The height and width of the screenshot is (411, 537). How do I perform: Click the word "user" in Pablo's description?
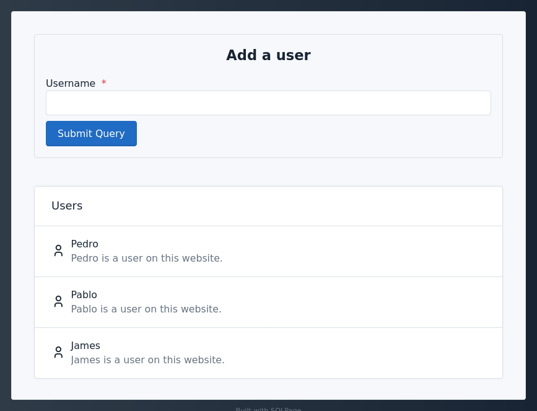pos(128,309)
